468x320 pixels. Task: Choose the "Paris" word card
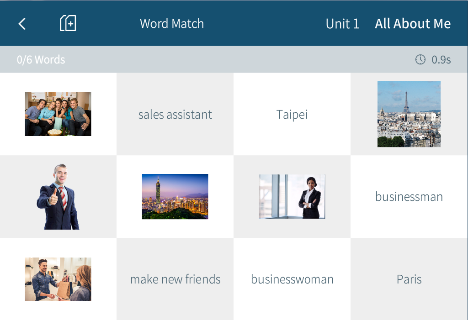tap(409, 279)
